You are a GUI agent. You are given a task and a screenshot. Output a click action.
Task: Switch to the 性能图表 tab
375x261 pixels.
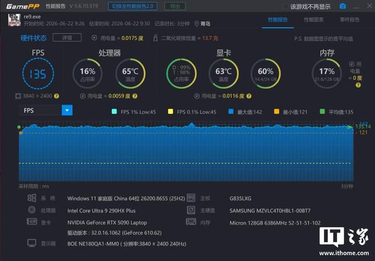(x=314, y=20)
